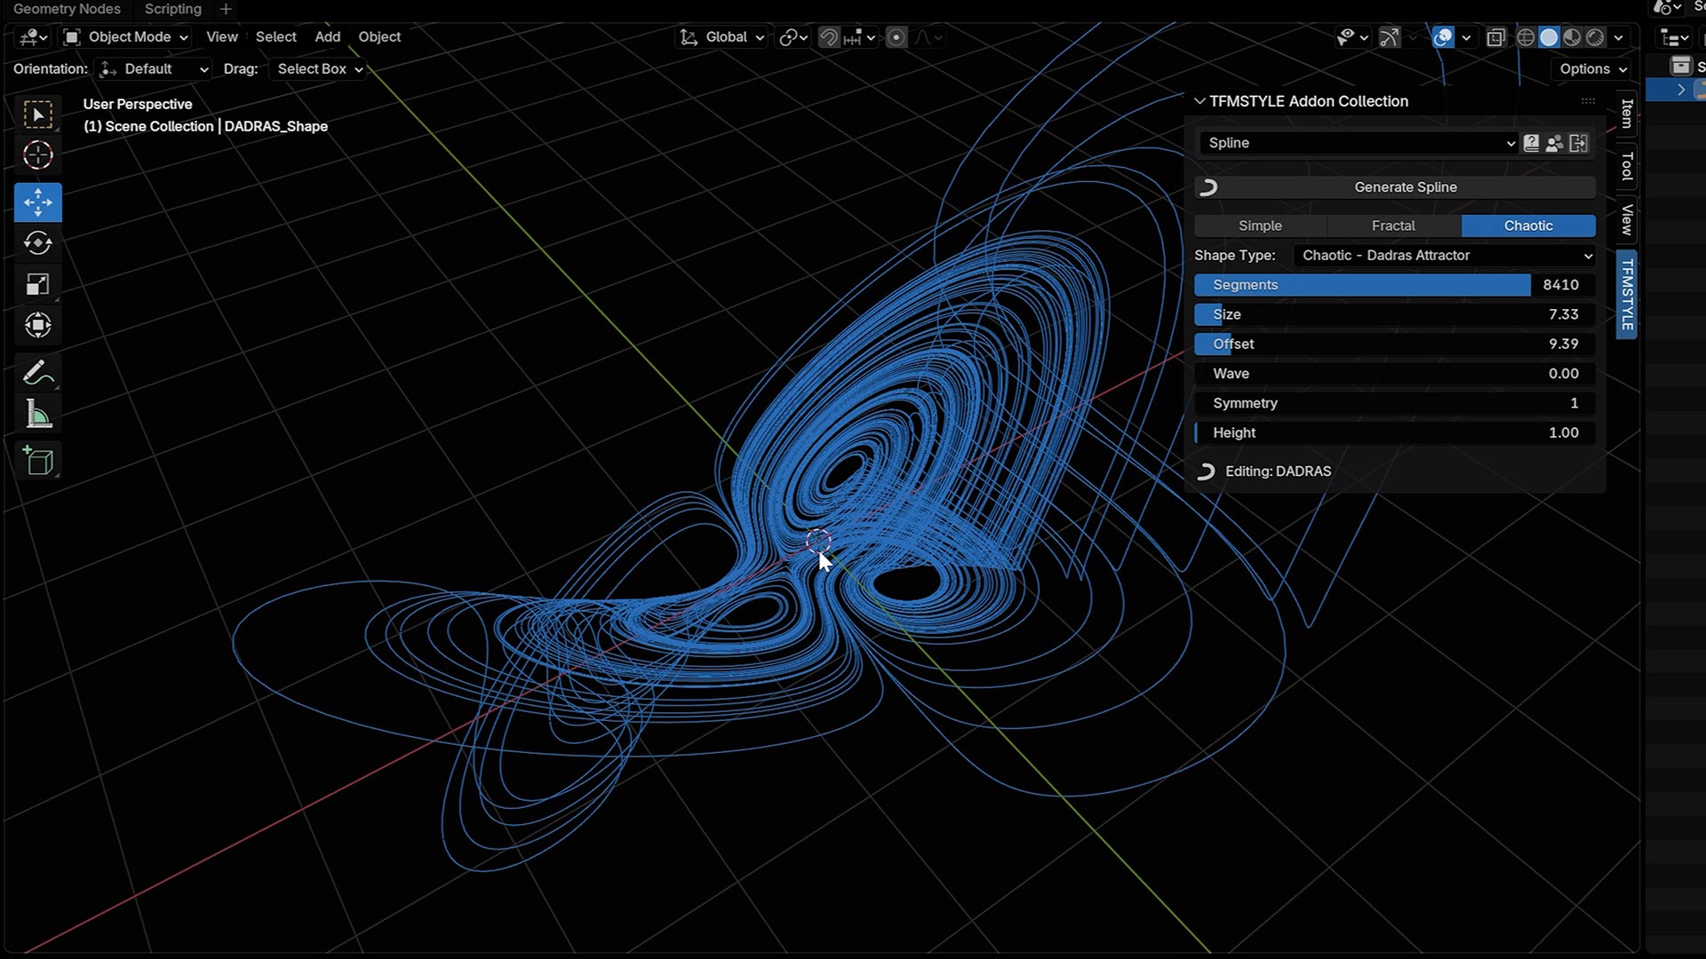1706x959 pixels.
Task: Open the Add menu
Action: point(327,37)
